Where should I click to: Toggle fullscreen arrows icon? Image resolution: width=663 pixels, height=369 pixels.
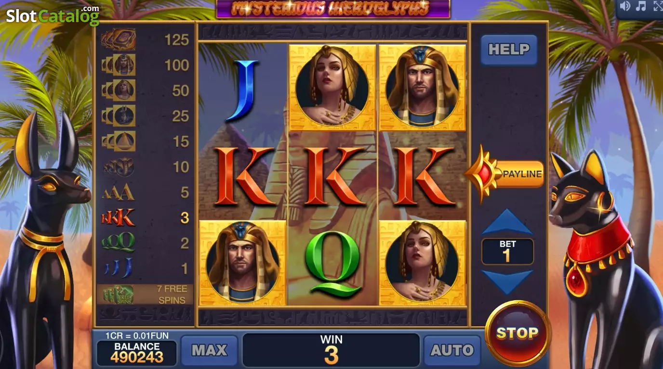click(x=658, y=6)
